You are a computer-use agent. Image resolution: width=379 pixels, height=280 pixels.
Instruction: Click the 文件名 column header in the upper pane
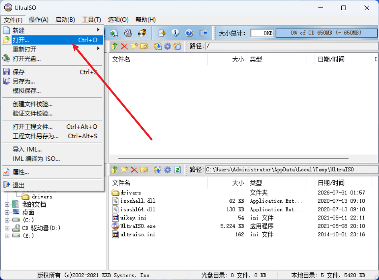(x=158, y=59)
